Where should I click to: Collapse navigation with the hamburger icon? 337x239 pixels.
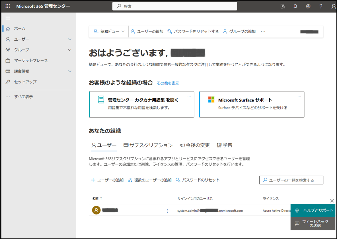(x=8, y=18)
